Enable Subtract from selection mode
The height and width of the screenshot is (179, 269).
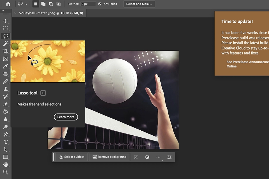(x=51, y=4)
